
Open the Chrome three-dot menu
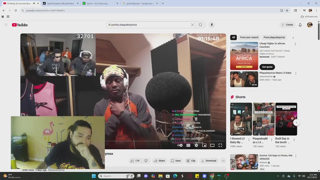coord(316,10)
